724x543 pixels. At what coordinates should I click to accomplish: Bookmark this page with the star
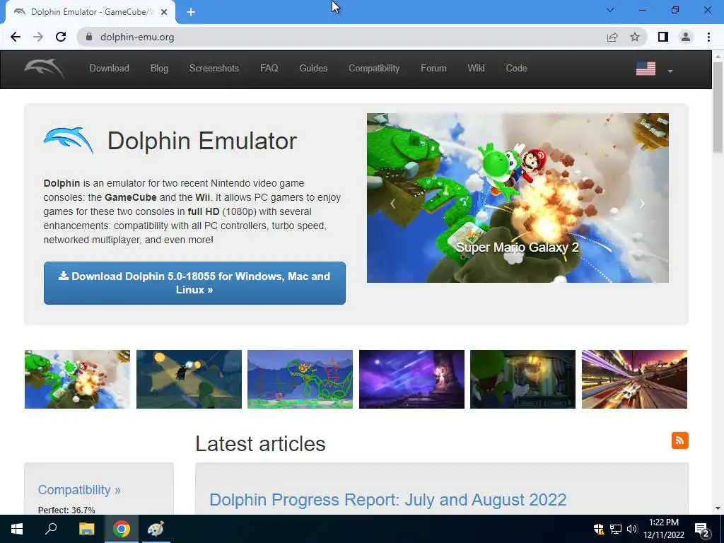coord(635,37)
